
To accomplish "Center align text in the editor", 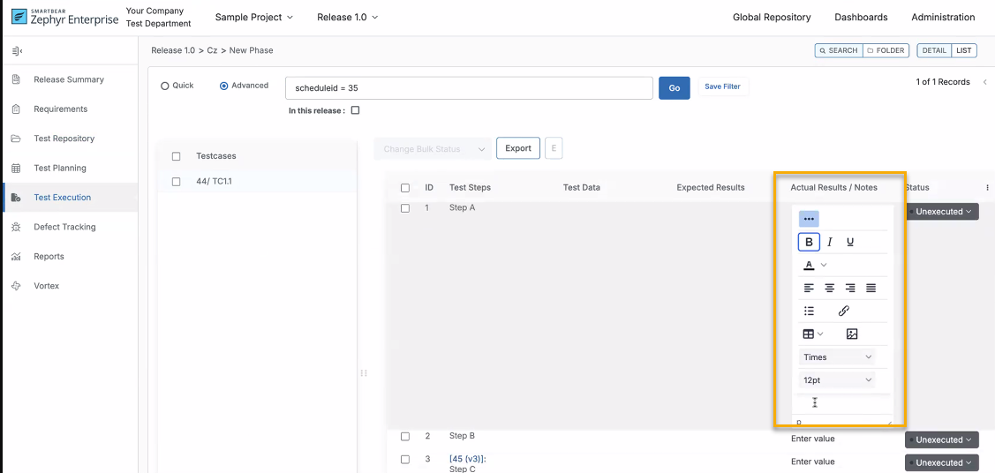I will 830,288.
